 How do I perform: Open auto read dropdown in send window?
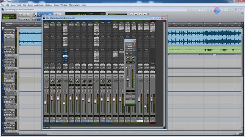(130, 102)
